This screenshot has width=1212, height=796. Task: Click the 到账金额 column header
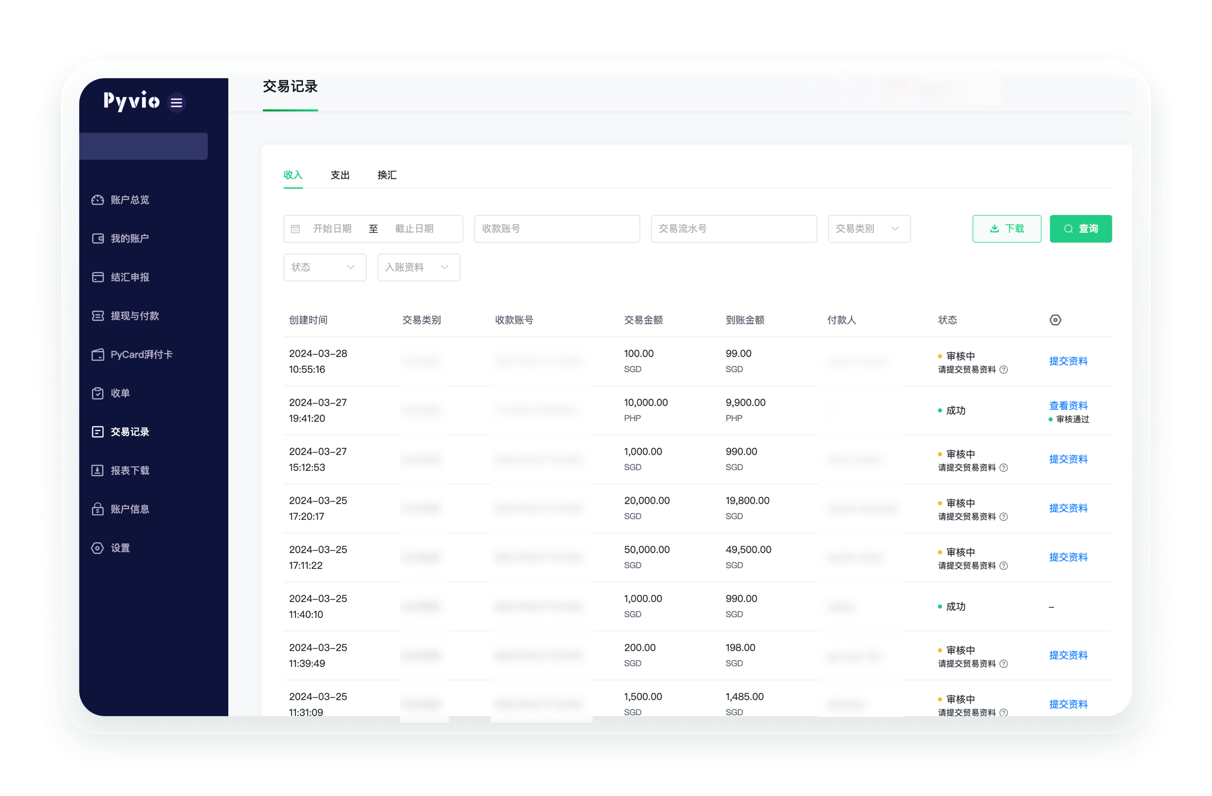(x=745, y=320)
